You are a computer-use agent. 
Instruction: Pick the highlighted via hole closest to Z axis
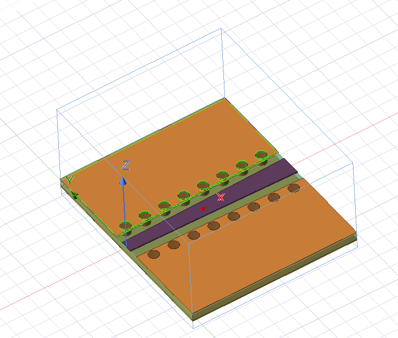[125, 225]
